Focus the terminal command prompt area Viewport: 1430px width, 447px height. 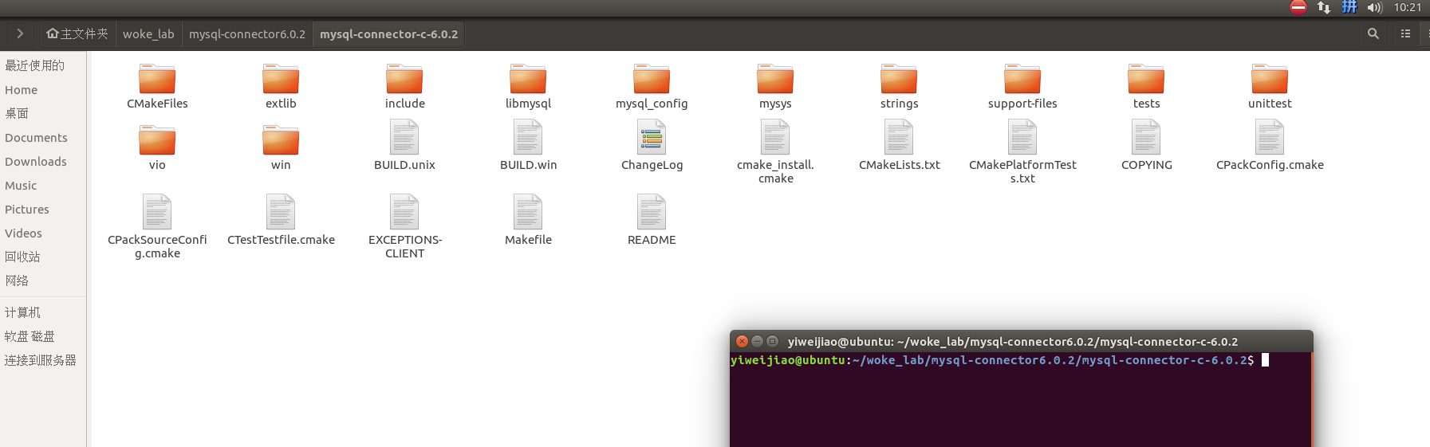[x=1021, y=400]
